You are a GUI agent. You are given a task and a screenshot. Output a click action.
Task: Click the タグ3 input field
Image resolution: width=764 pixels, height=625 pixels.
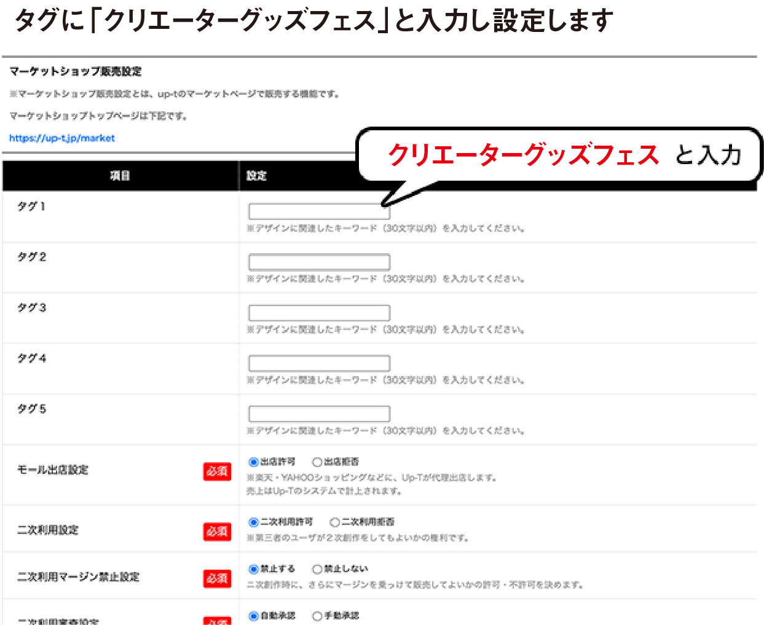319,312
